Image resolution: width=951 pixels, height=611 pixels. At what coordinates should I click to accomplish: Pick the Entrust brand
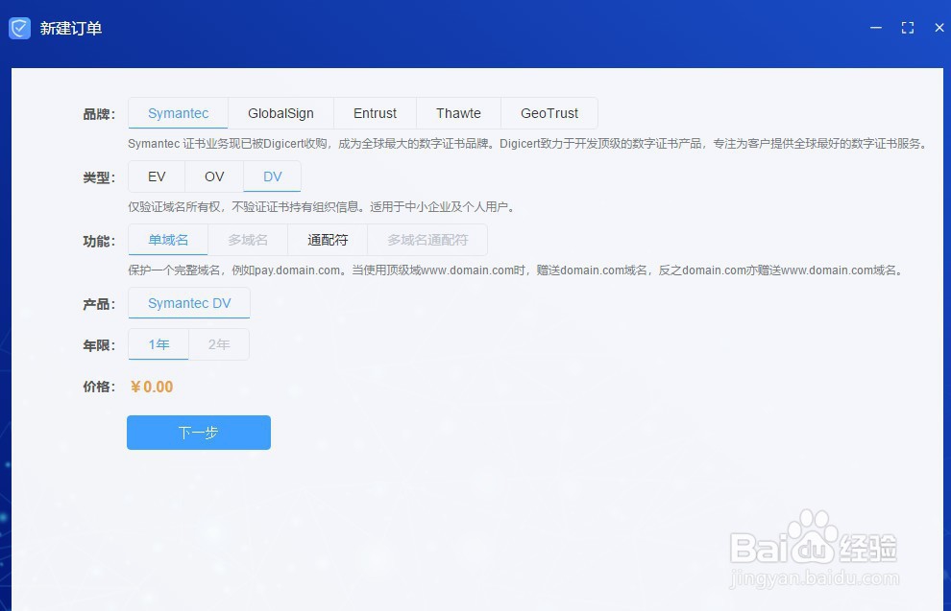[375, 113]
